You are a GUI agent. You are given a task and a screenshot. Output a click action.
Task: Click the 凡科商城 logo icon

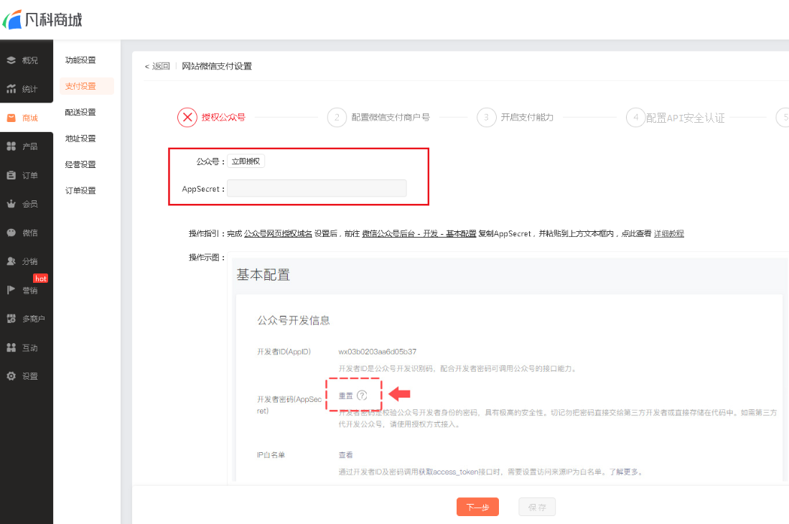coord(12,19)
